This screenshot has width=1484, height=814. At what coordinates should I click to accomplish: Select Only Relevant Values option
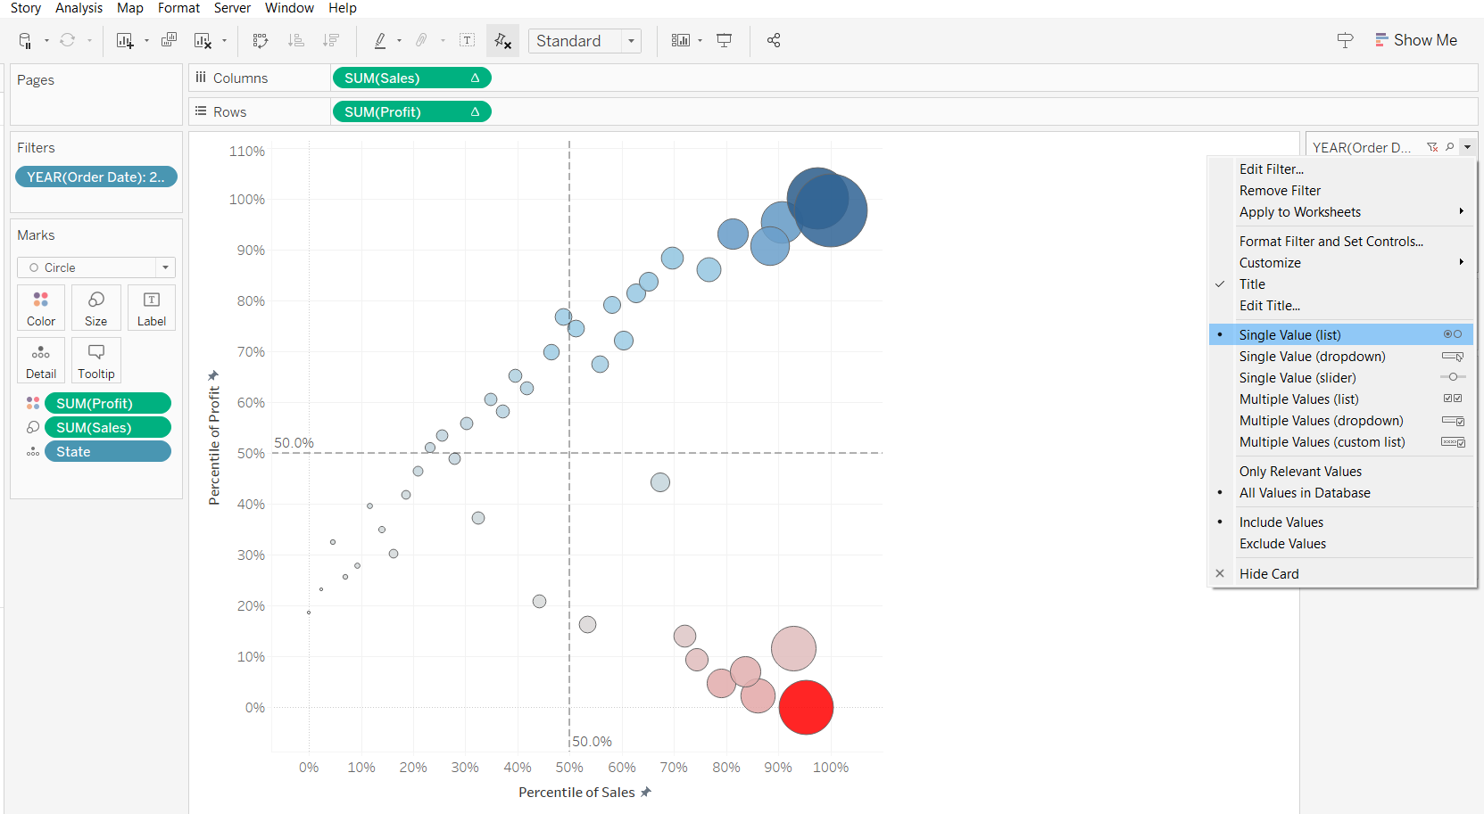(1300, 472)
